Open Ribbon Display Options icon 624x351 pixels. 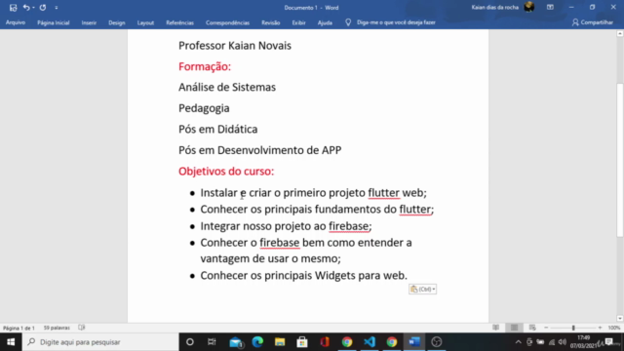(550, 8)
